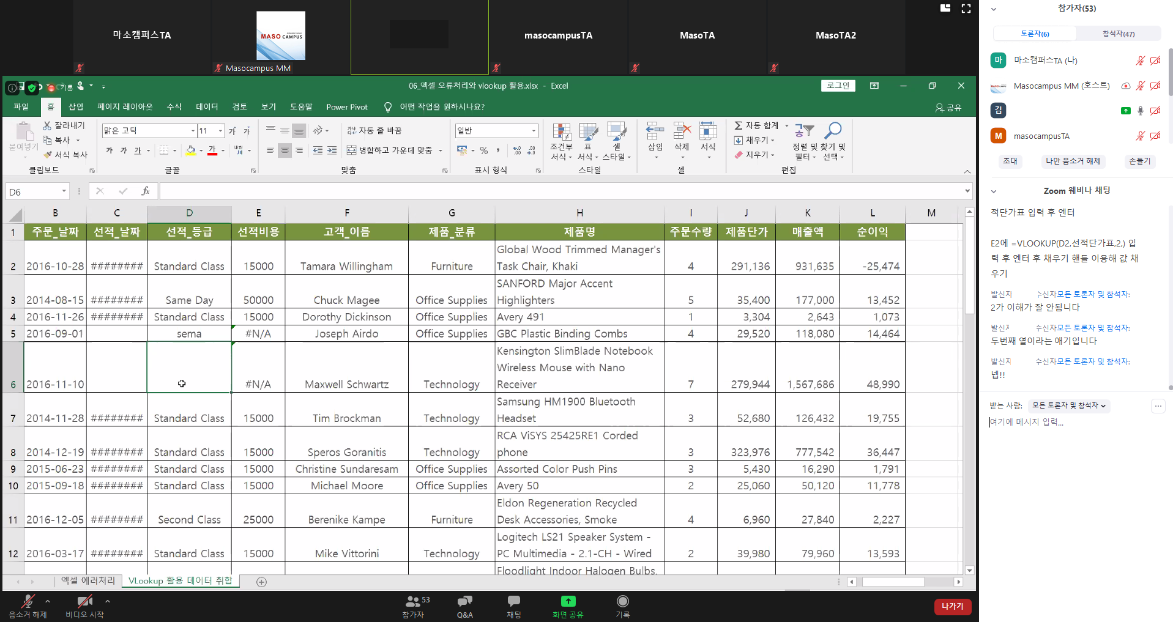Open chat recipient dropdown

1068,405
